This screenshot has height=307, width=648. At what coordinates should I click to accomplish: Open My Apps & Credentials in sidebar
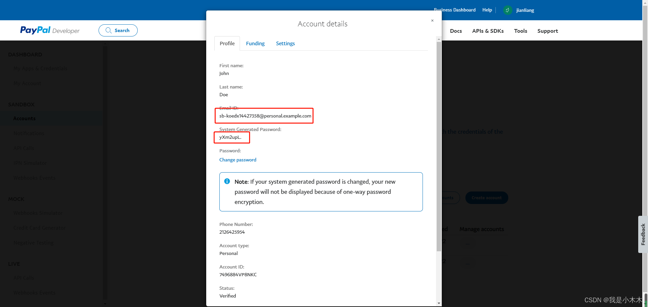40,69
